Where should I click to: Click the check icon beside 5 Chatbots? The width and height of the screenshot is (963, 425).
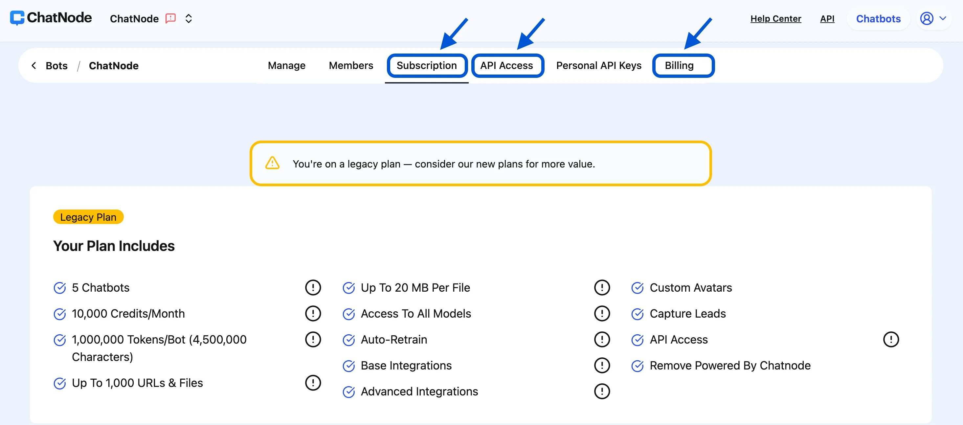point(60,288)
